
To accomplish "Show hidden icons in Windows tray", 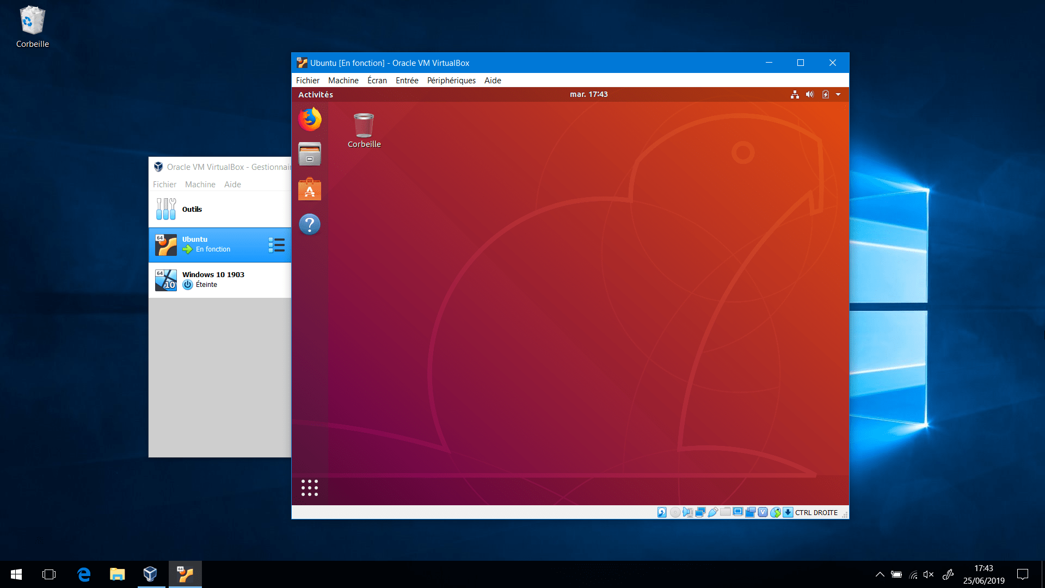I will (x=880, y=574).
